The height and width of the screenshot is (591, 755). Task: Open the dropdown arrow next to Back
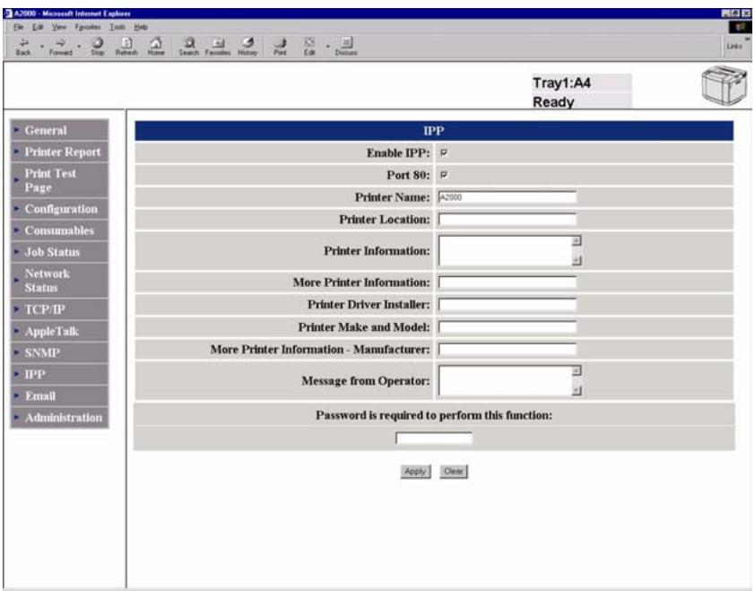[42, 47]
